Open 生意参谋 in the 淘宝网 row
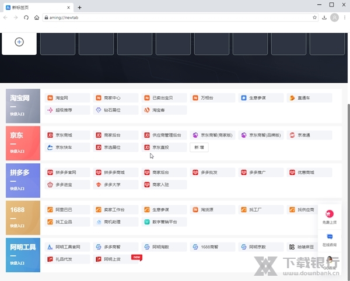Viewport: 350px width, 281px height. [261, 98]
